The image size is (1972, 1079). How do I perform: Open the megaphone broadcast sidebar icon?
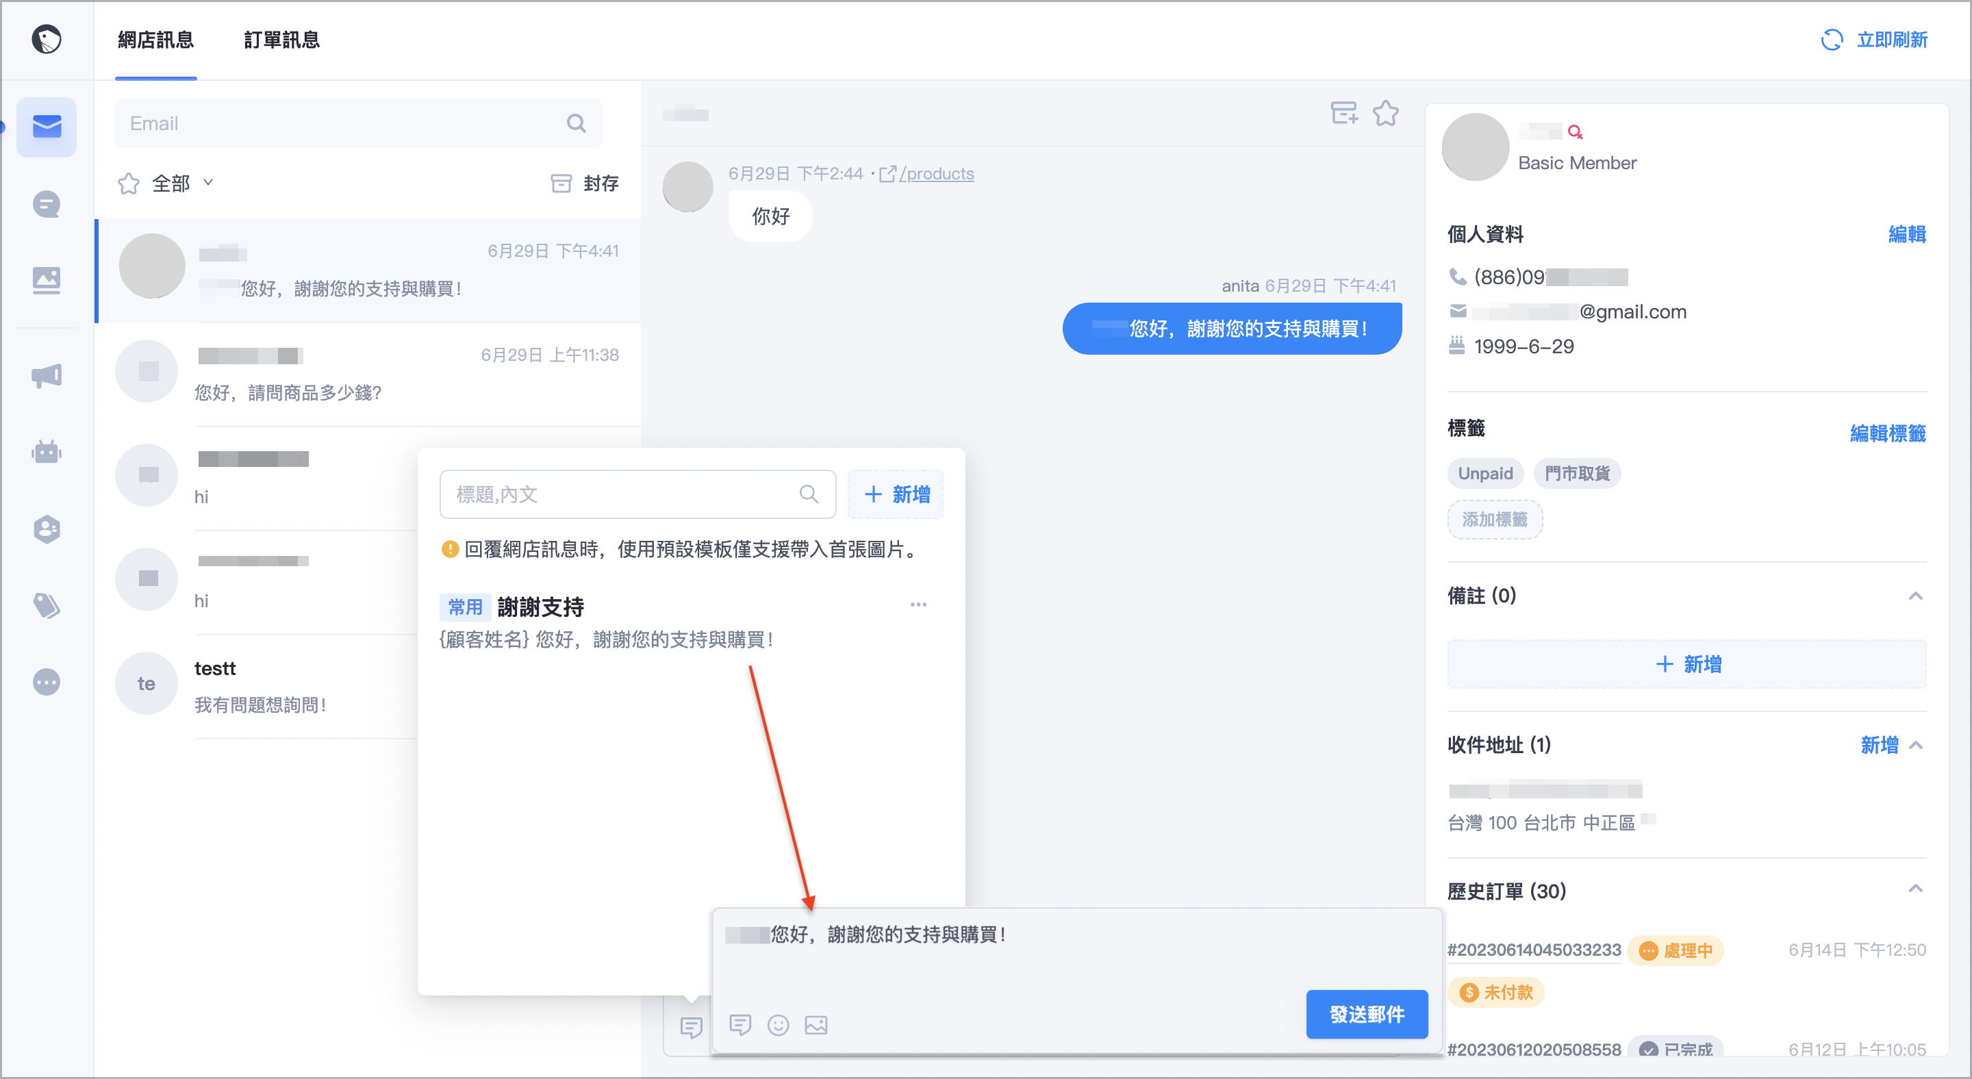tap(47, 376)
